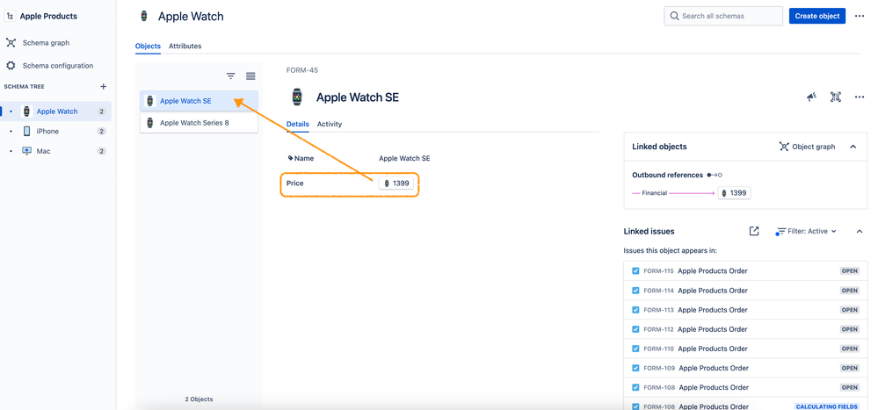Open linked issues in new window icon

point(754,231)
